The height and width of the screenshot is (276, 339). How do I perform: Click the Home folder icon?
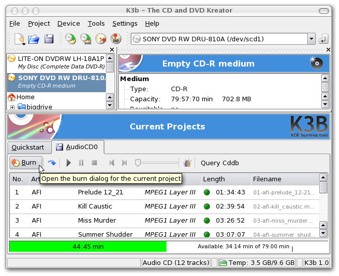click(12, 97)
